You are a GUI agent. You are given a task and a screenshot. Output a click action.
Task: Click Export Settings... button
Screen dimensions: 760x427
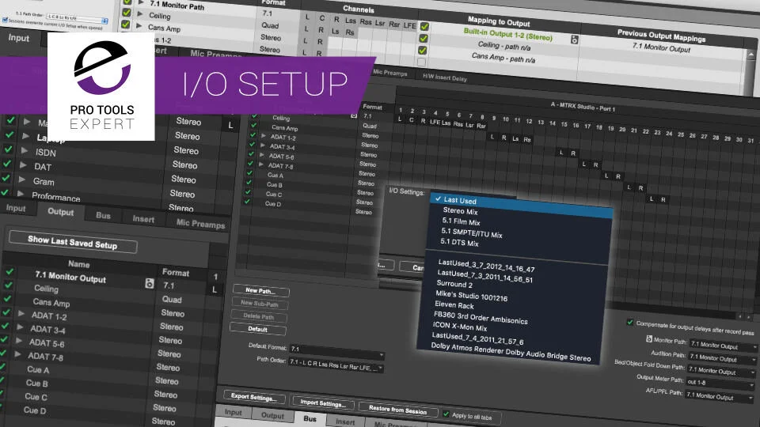254,397
